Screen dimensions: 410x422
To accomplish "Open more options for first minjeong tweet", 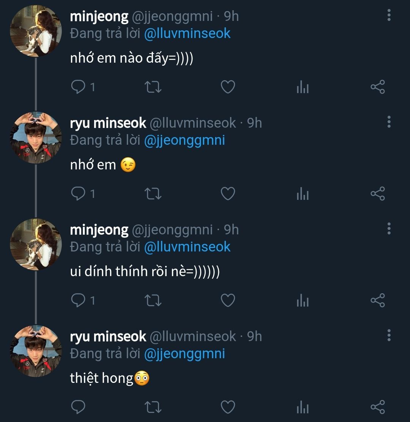I will coord(389,16).
